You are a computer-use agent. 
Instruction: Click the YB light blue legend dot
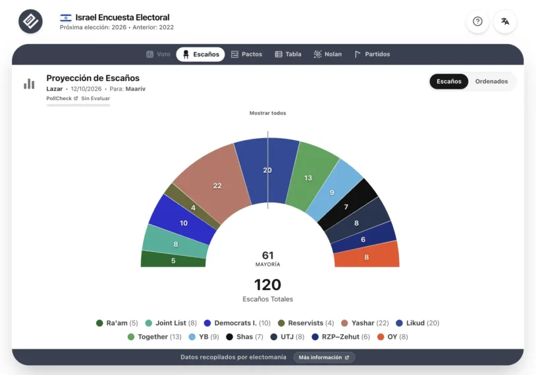click(x=192, y=337)
